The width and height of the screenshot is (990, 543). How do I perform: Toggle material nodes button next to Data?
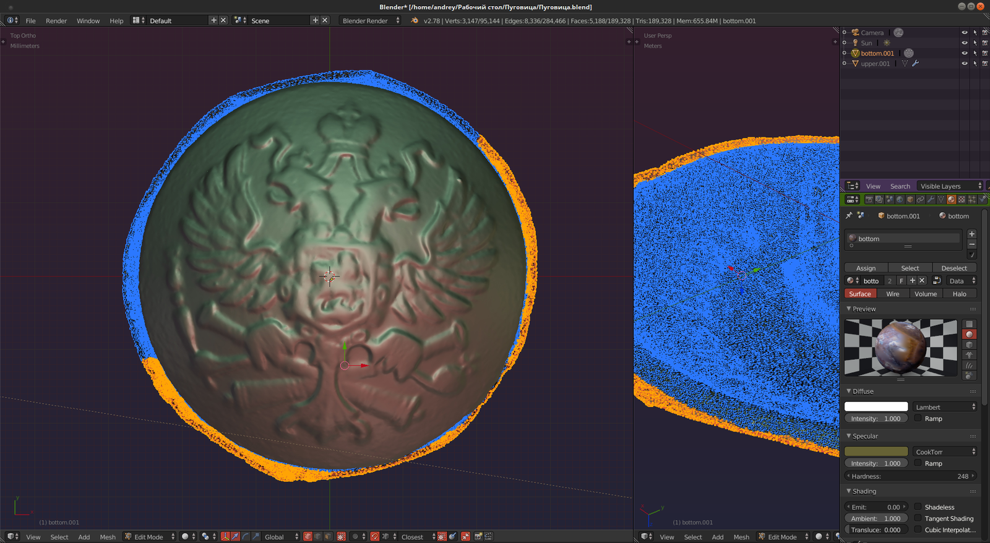[937, 281]
